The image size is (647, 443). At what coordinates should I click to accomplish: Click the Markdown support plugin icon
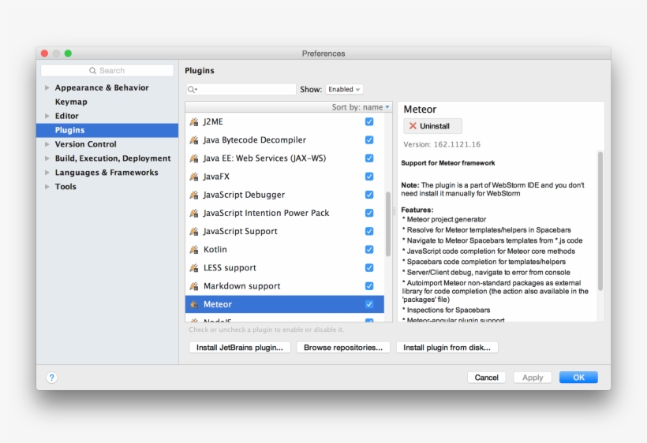pyautogui.click(x=194, y=286)
